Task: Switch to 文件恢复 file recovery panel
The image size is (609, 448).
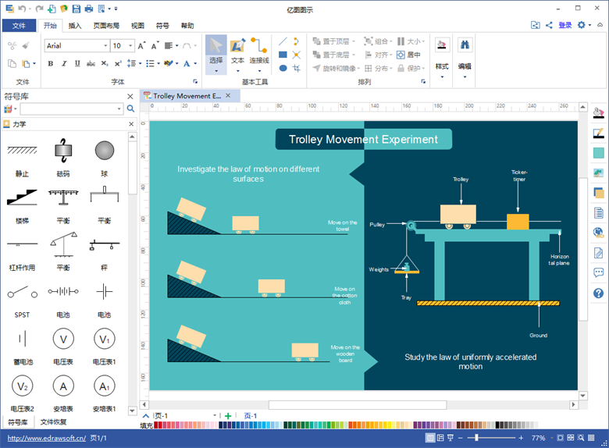Action: 53,422
